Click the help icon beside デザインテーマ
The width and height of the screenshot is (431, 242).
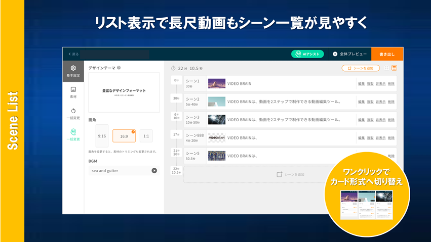tap(119, 68)
